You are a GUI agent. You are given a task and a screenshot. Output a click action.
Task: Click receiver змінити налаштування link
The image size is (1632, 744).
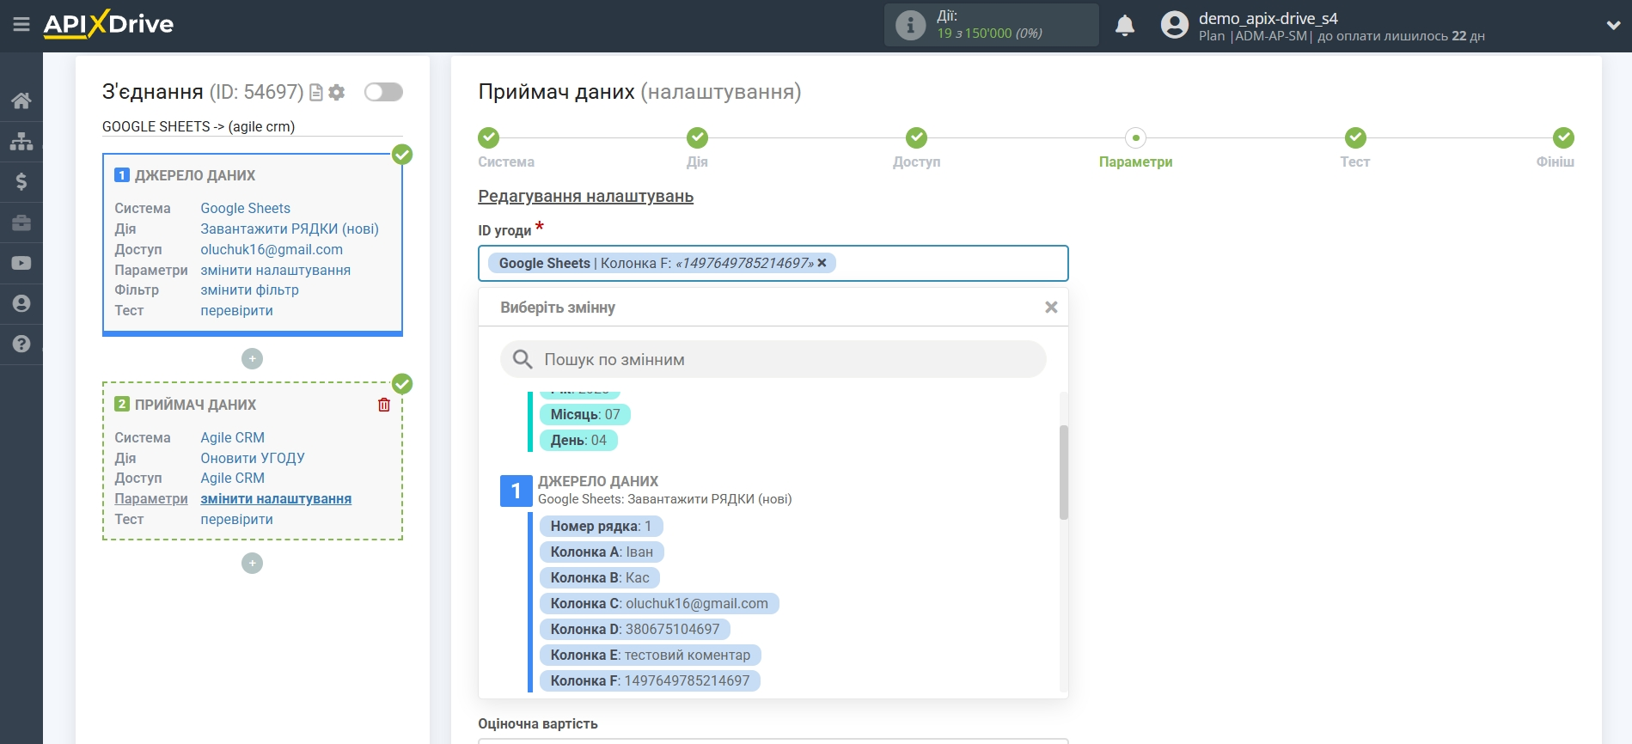point(276,498)
